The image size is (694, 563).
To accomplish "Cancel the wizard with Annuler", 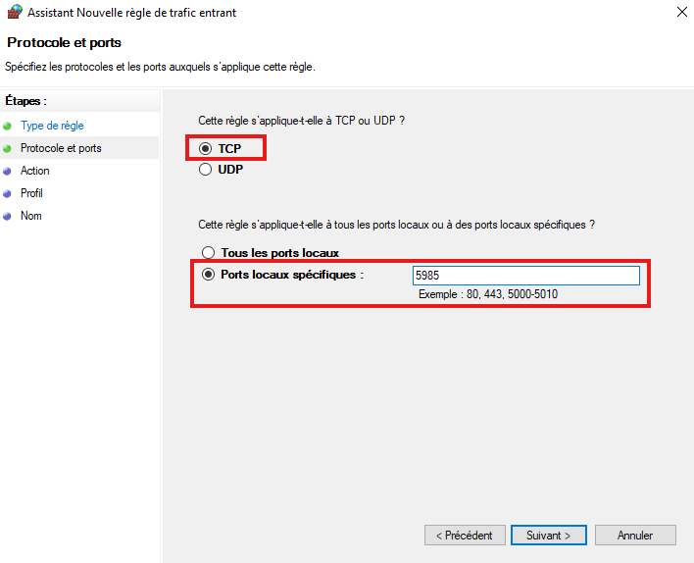I will (635, 536).
